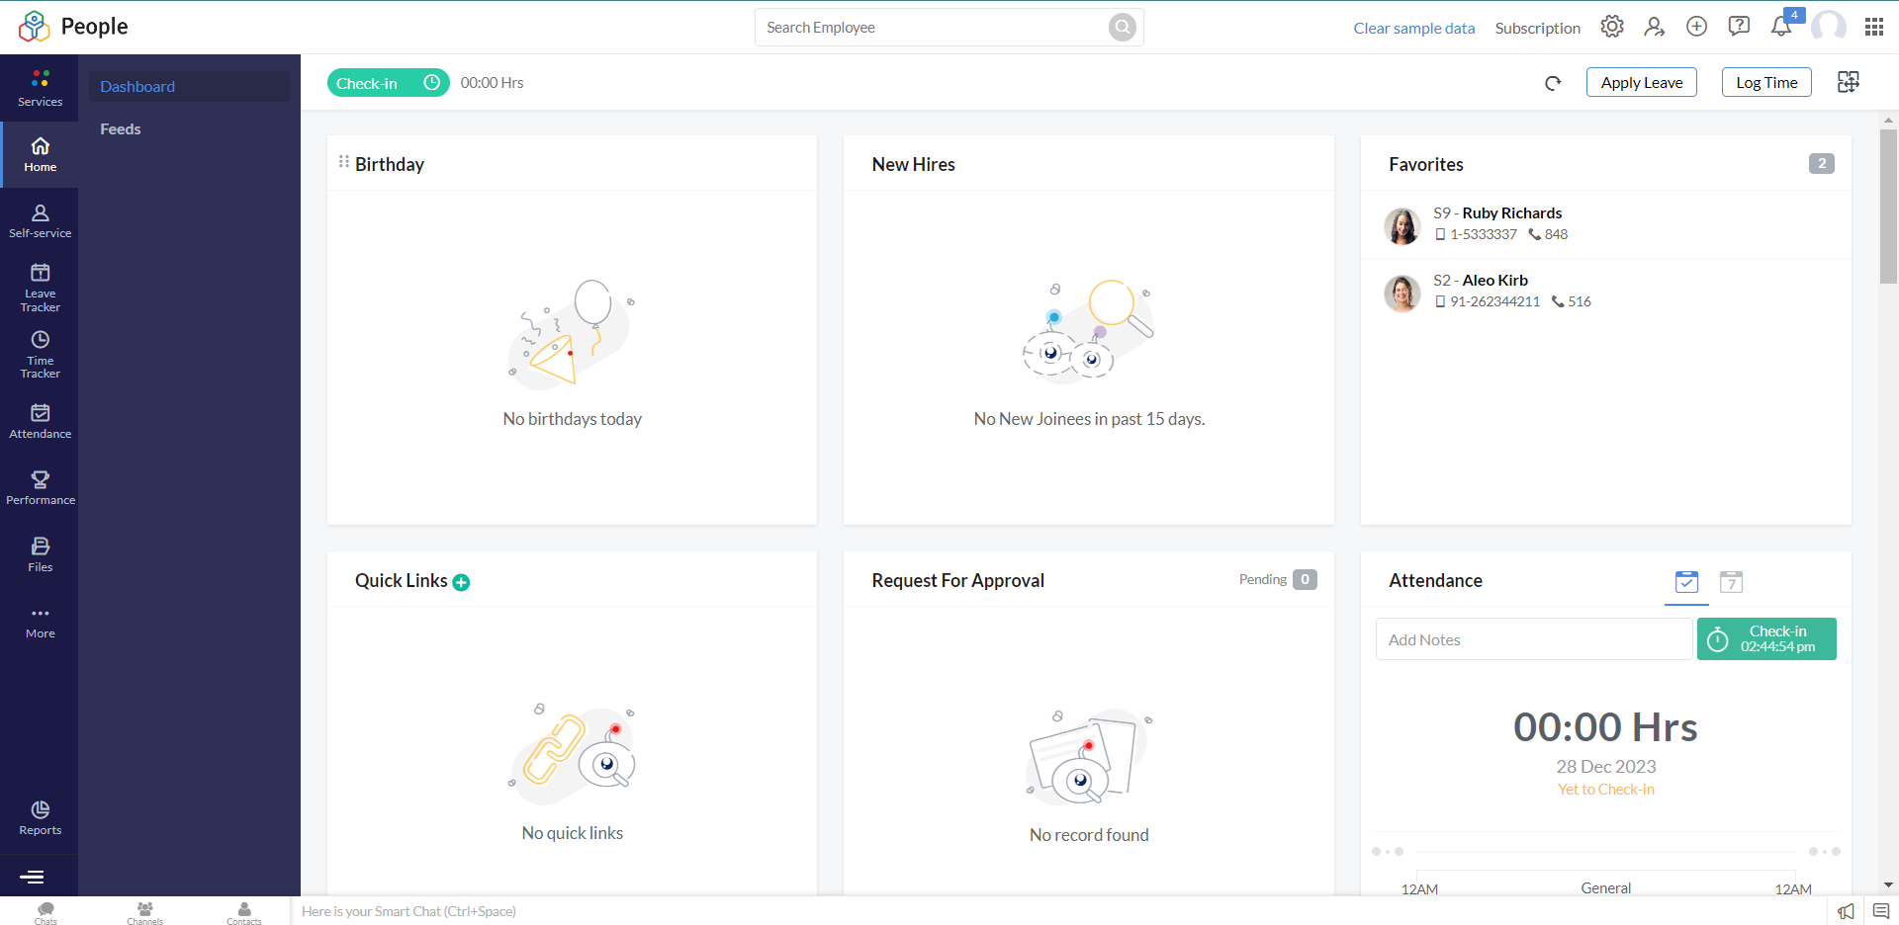Viewport: 1899px width, 925px height.
Task: Click the Apply Leave button
Action: pyautogui.click(x=1641, y=83)
